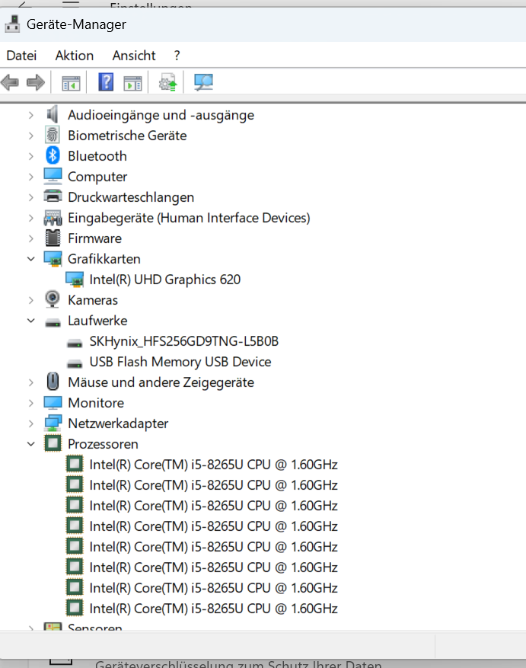
Task: Click the printer icon of Druckwarteschlangen
Action: coord(53,197)
